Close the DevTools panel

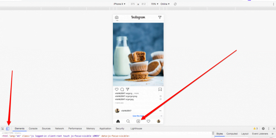[274, 129]
